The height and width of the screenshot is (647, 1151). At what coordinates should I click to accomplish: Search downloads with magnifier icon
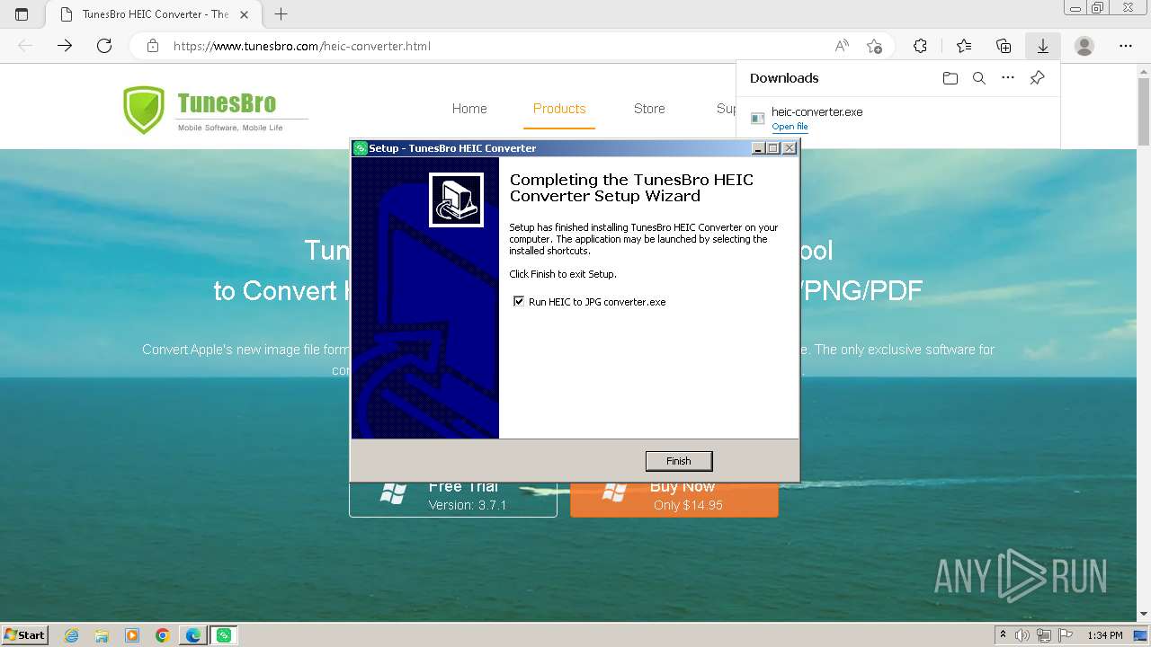point(979,78)
